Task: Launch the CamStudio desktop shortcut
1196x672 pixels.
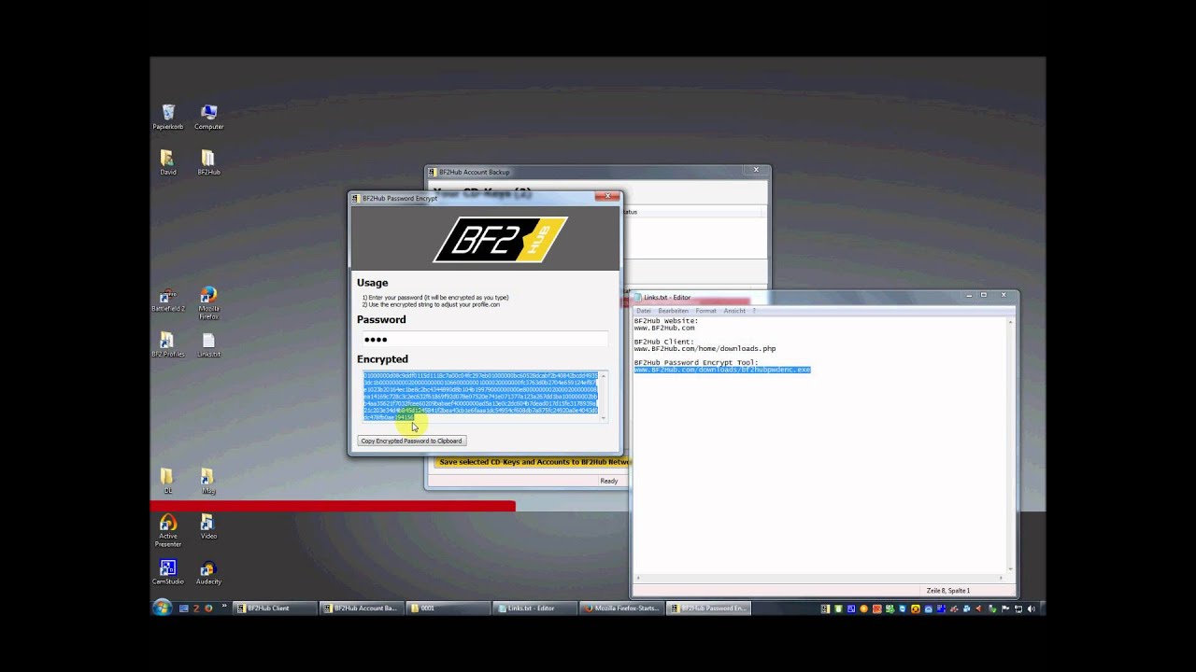Action: pos(168,572)
